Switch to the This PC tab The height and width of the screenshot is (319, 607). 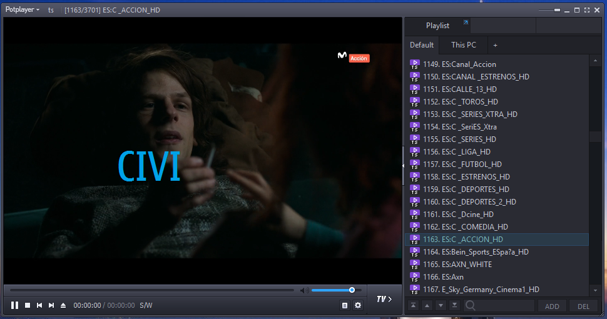[x=464, y=45]
